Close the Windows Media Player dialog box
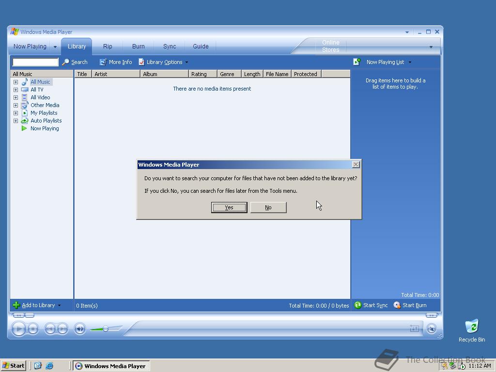496x372 pixels. pos(356,165)
